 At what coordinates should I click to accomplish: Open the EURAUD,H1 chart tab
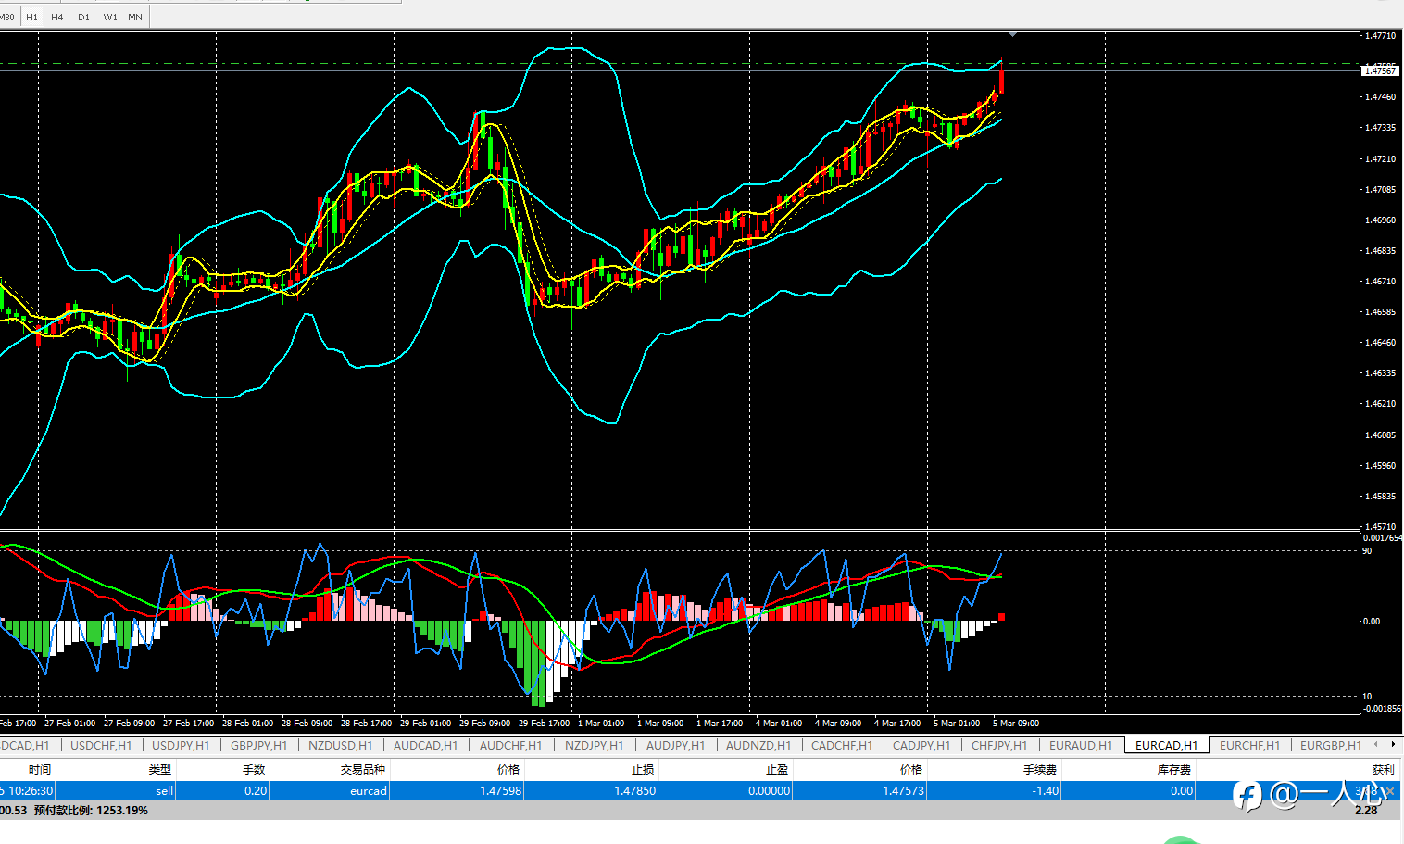[x=1080, y=745]
